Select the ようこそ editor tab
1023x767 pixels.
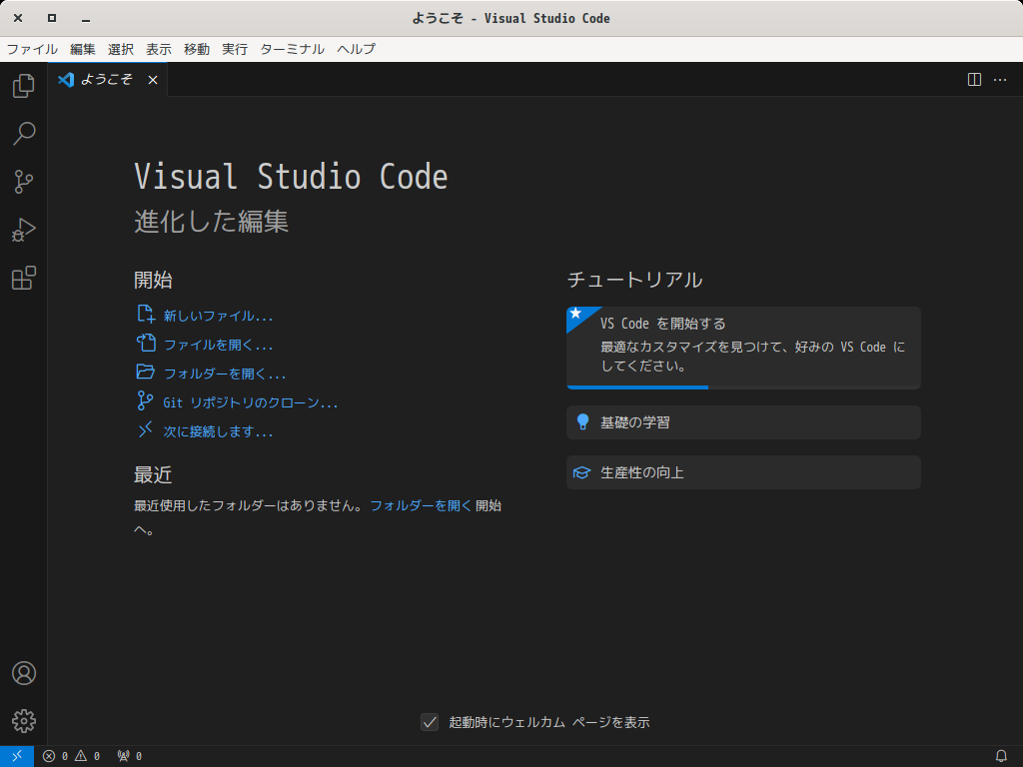tap(107, 80)
